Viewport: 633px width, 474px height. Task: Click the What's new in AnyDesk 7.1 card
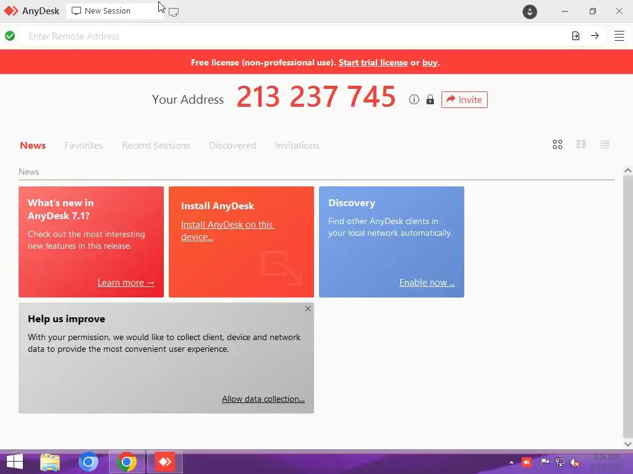pyautogui.click(x=91, y=242)
